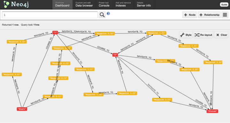
Task: Focus the query search input field
Action: (50, 15)
